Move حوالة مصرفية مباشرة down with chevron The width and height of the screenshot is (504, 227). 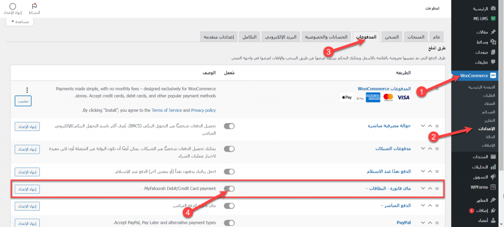coord(423,126)
